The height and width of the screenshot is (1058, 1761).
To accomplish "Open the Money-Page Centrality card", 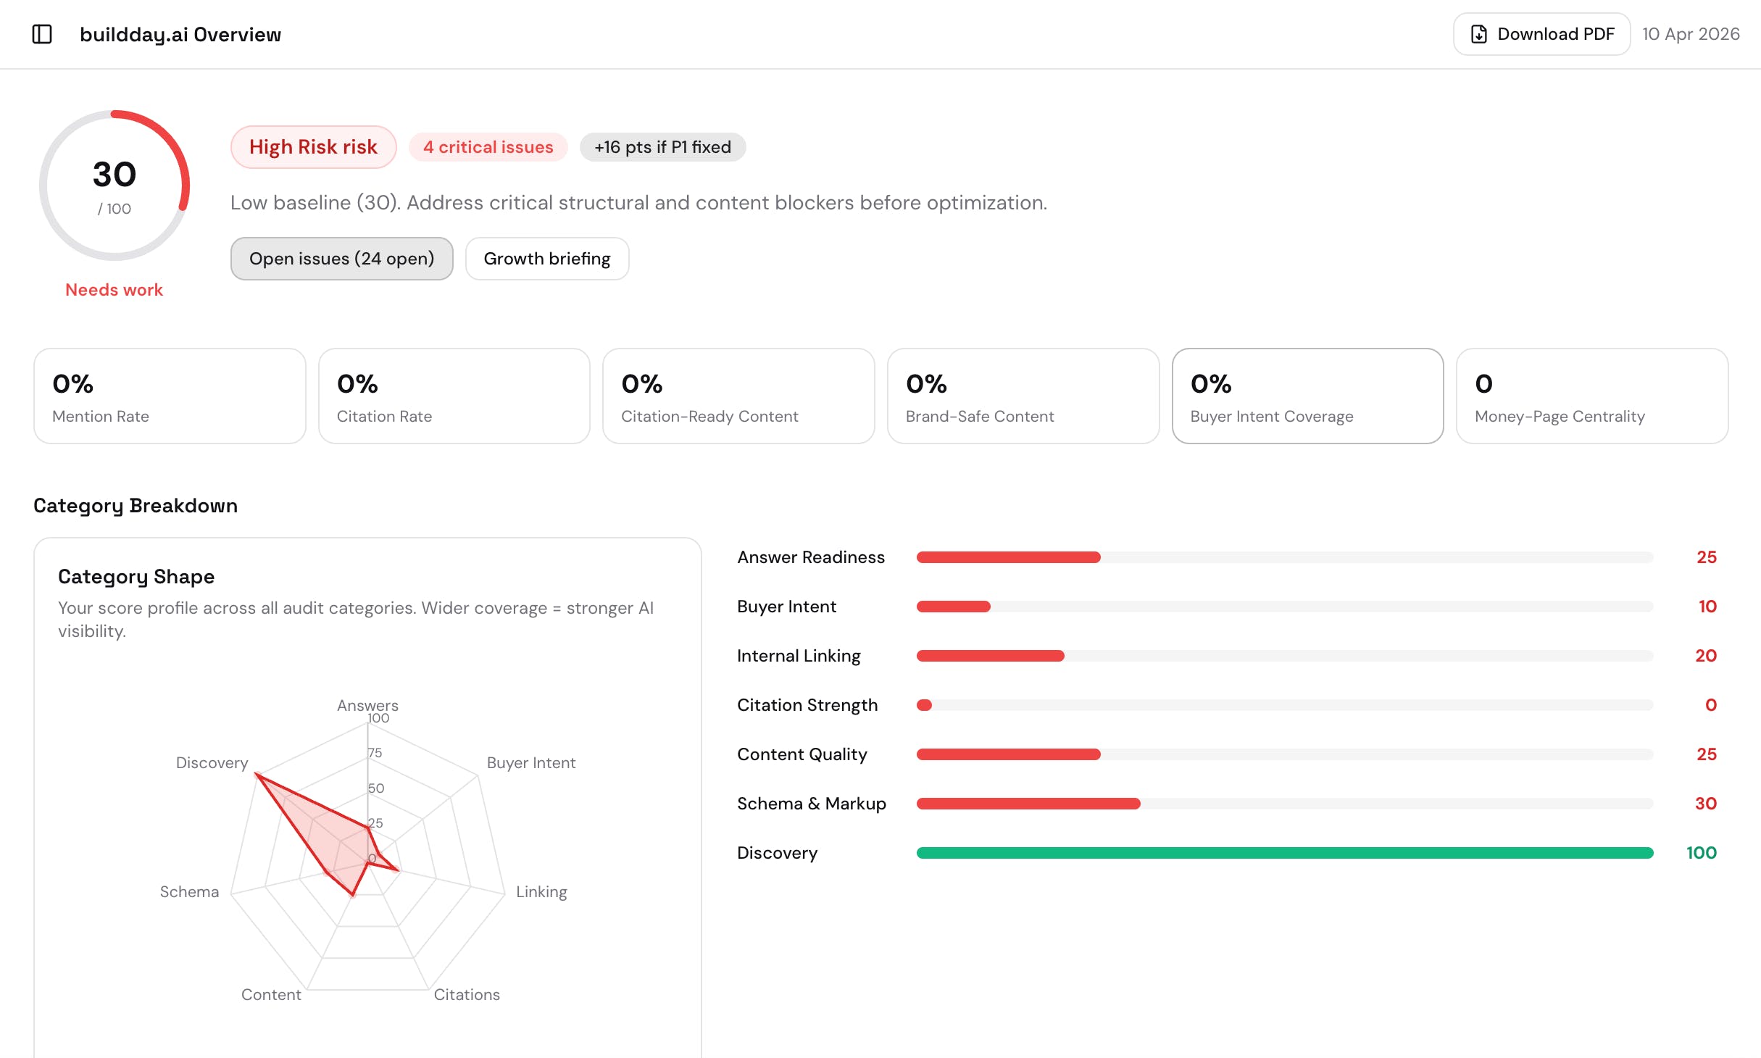I will pyautogui.click(x=1591, y=396).
